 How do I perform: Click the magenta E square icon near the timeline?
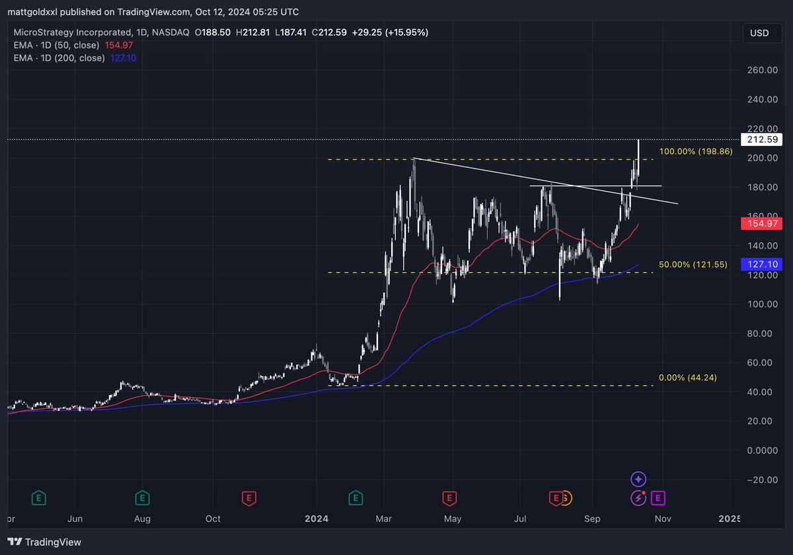[658, 498]
